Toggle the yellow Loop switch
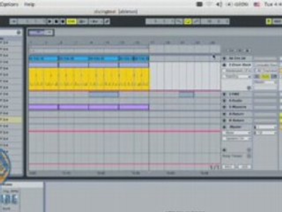This screenshot has height=212, width=282. pyautogui.click(x=188, y=21)
